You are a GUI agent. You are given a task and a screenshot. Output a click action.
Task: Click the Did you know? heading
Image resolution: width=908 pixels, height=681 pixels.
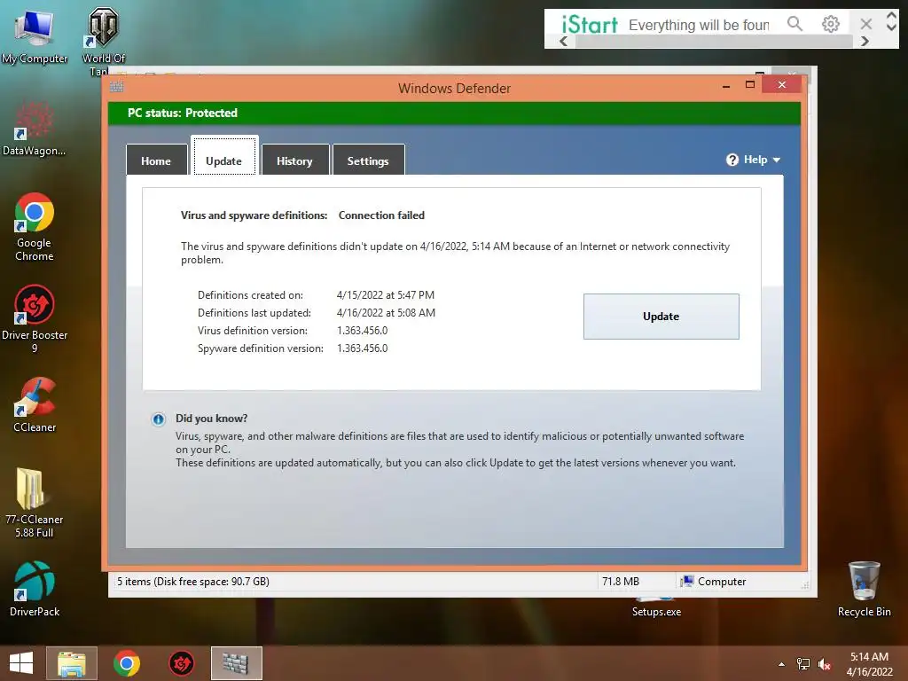211,419
